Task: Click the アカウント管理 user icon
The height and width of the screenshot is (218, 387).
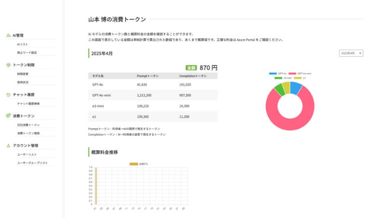Action: coord(8,146)
